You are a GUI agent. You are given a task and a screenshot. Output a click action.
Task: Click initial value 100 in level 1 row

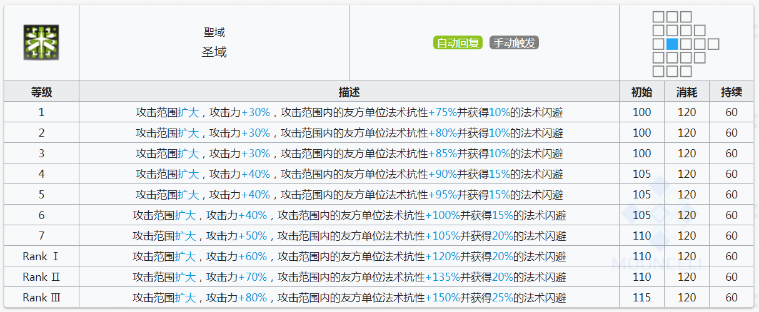[641, 112]
